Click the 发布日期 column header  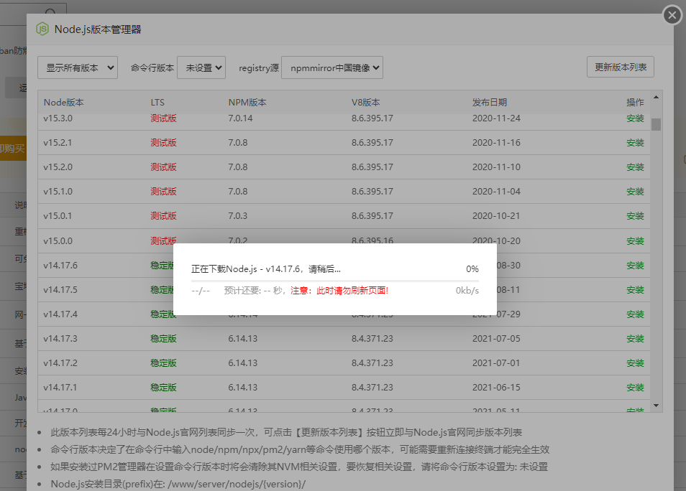490,103
